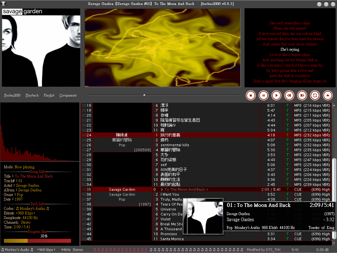The height and width of the screenshot is (253, 337).
Task: Click the circular arrows random button
Action: coord(315,95)
